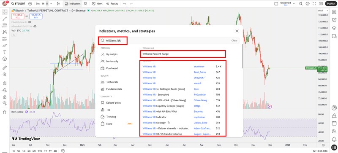Open chart settings gear icon
Viewport: 338px width, 153px height.
click(x=308, y=4)
